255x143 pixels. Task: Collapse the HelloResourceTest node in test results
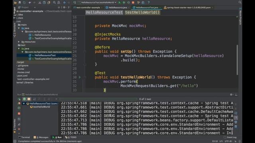click(x=24, y=103)
